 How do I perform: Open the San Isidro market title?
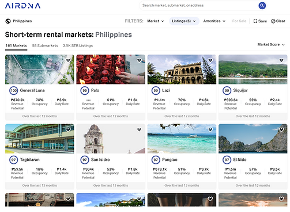coord(100,160)
